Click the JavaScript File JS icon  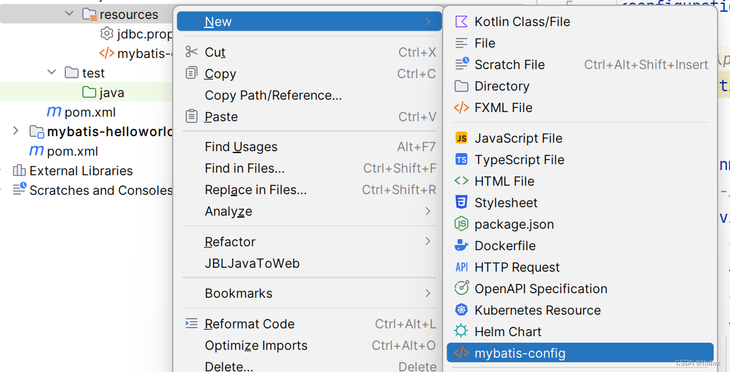click(461, 138)
